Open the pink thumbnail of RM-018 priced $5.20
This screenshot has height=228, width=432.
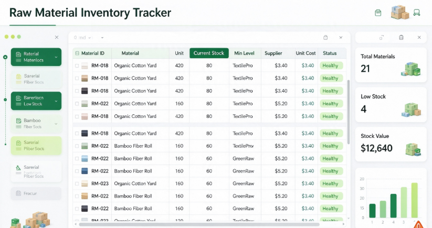[x=85, y=116]
